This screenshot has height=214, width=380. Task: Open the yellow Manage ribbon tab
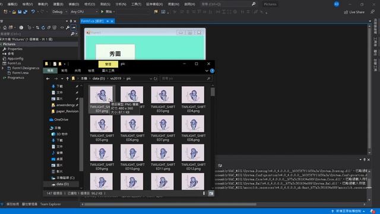pos(108,64)
